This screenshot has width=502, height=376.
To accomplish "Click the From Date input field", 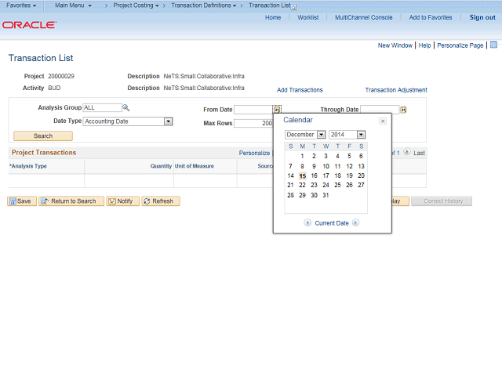I will pos(253,110).
